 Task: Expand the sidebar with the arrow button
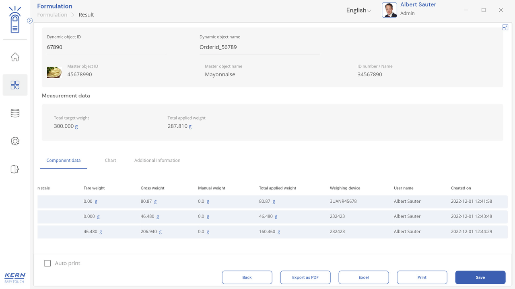click(x=30, y=20)
